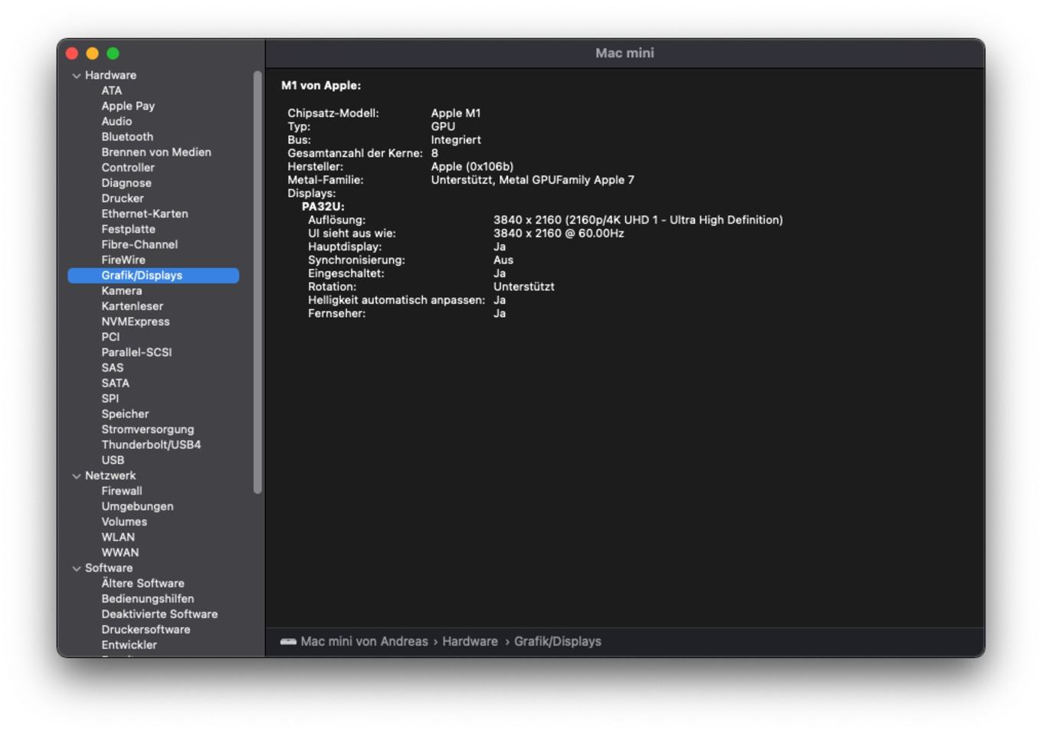Image resolution: width=1042 pixels, height=733 pixels.
Task: Select Entwickler in the sidebar
Action: (129, 644)
